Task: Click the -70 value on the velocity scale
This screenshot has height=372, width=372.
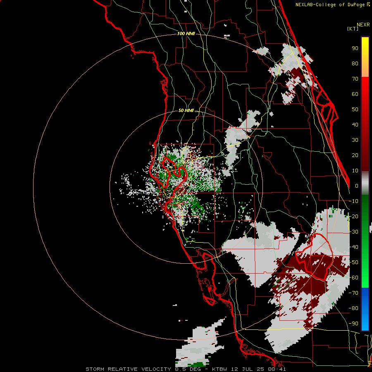Action: [x=353, y=293]
